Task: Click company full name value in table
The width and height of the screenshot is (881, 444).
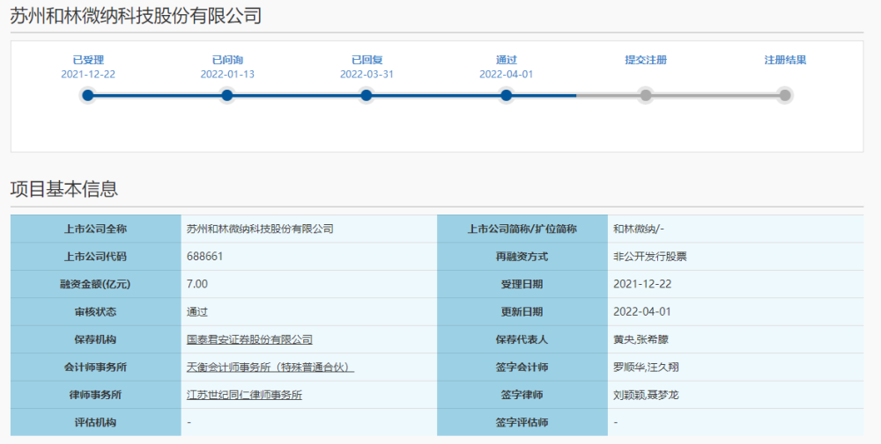Action: point(260,229)
